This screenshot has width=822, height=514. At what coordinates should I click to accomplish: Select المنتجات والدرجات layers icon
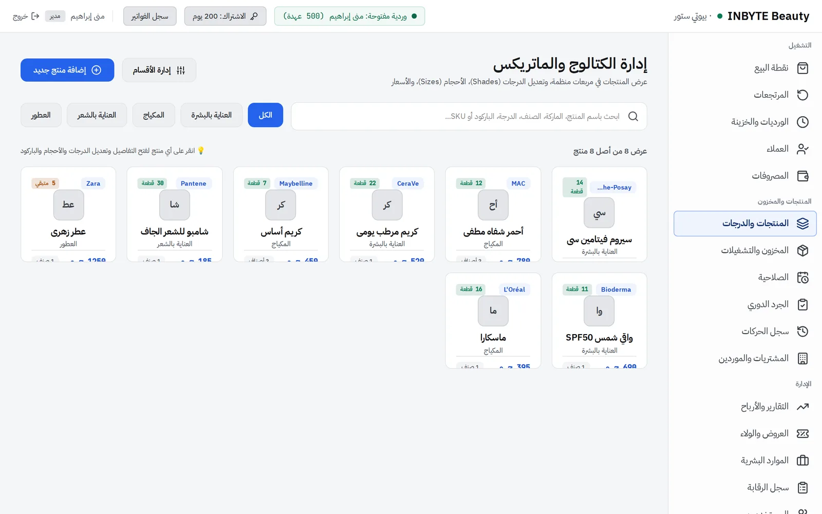[x=802, y=224]
